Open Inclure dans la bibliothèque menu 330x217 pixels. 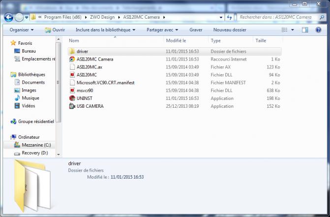click(105, 30)
